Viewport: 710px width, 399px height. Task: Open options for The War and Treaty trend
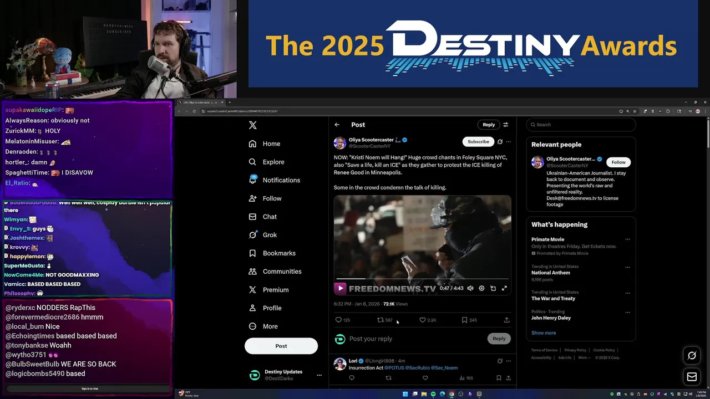[x=627, y=293]
